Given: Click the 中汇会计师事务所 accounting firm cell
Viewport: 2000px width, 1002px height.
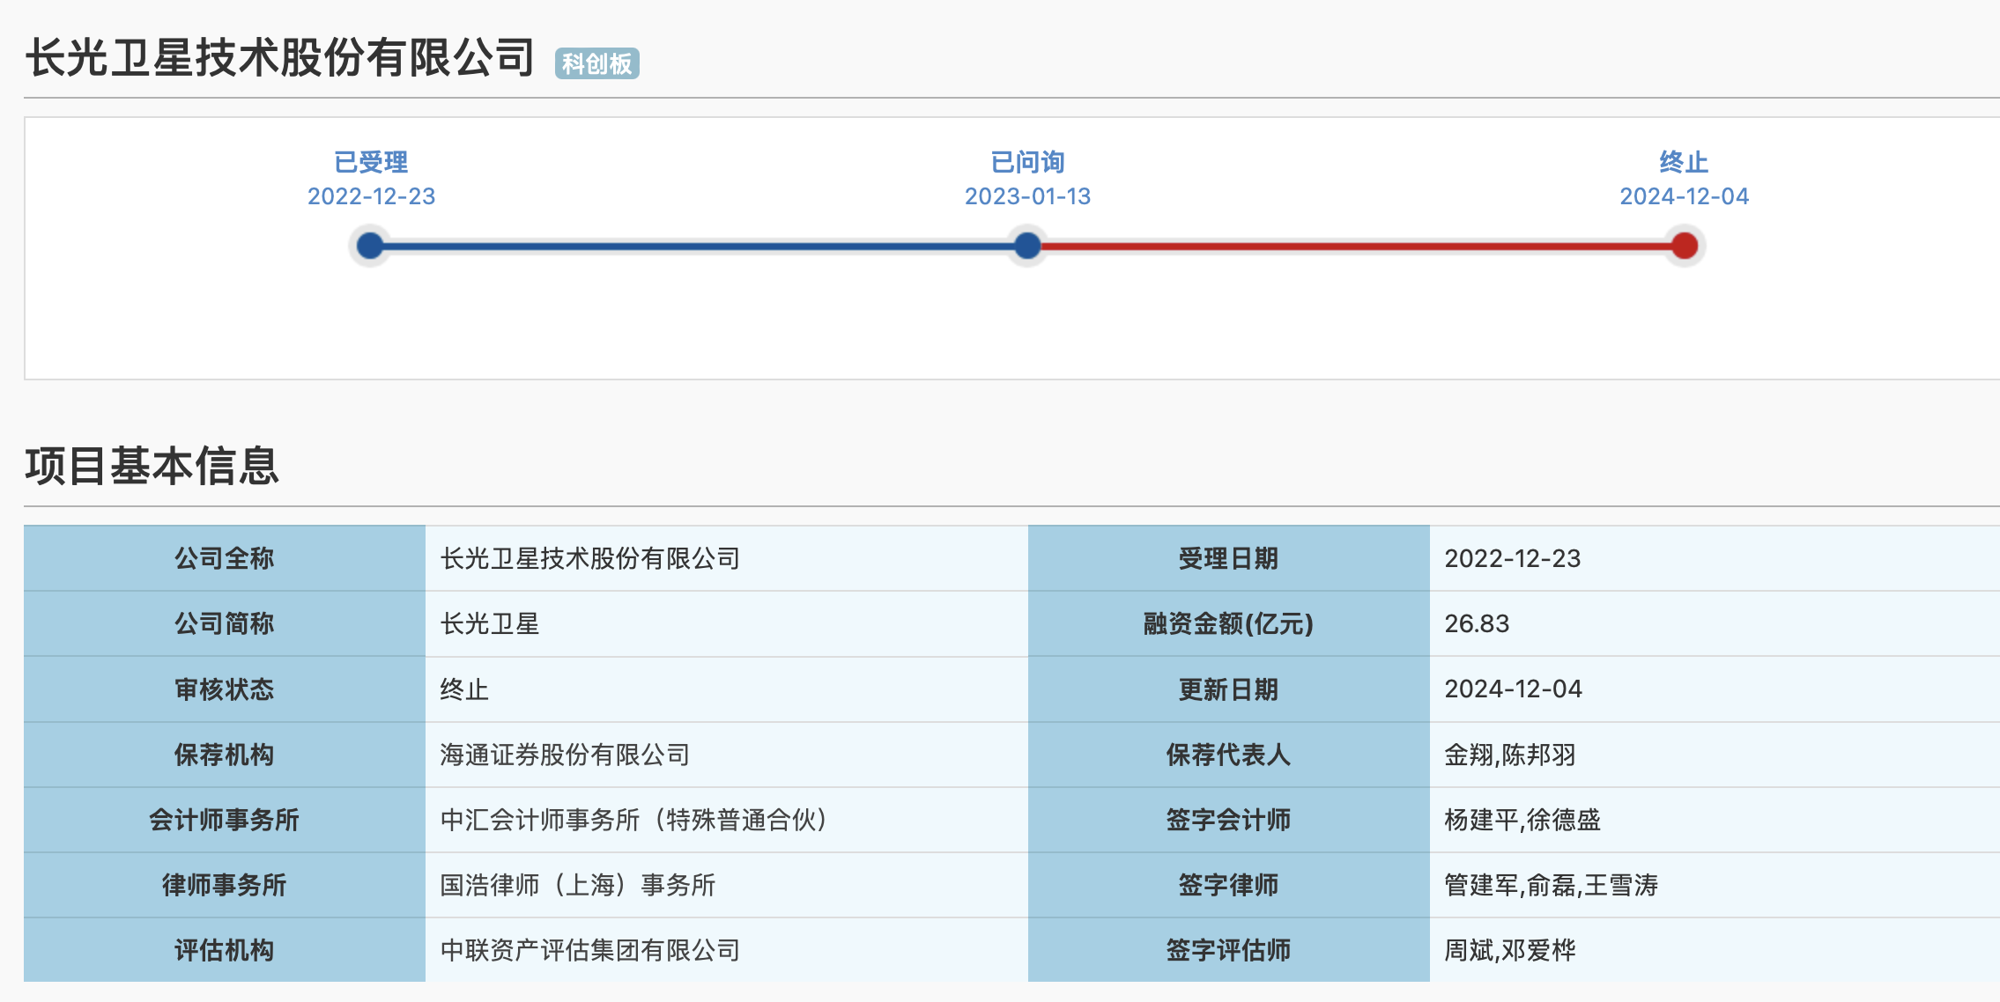Looking at the screenshot, I should coord(633,820).
